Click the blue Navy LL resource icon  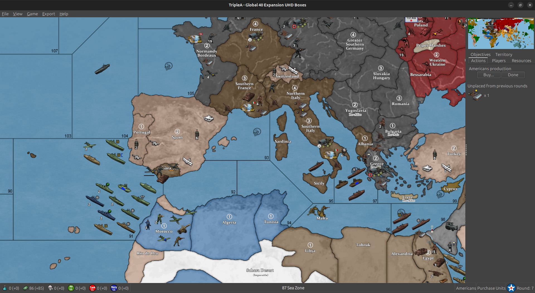[114, 288]
